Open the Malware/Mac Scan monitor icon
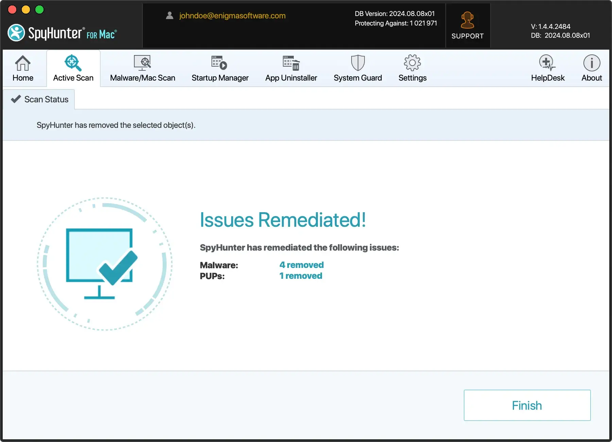The width and height of the screenshot is (612, 442). (142, 63)
